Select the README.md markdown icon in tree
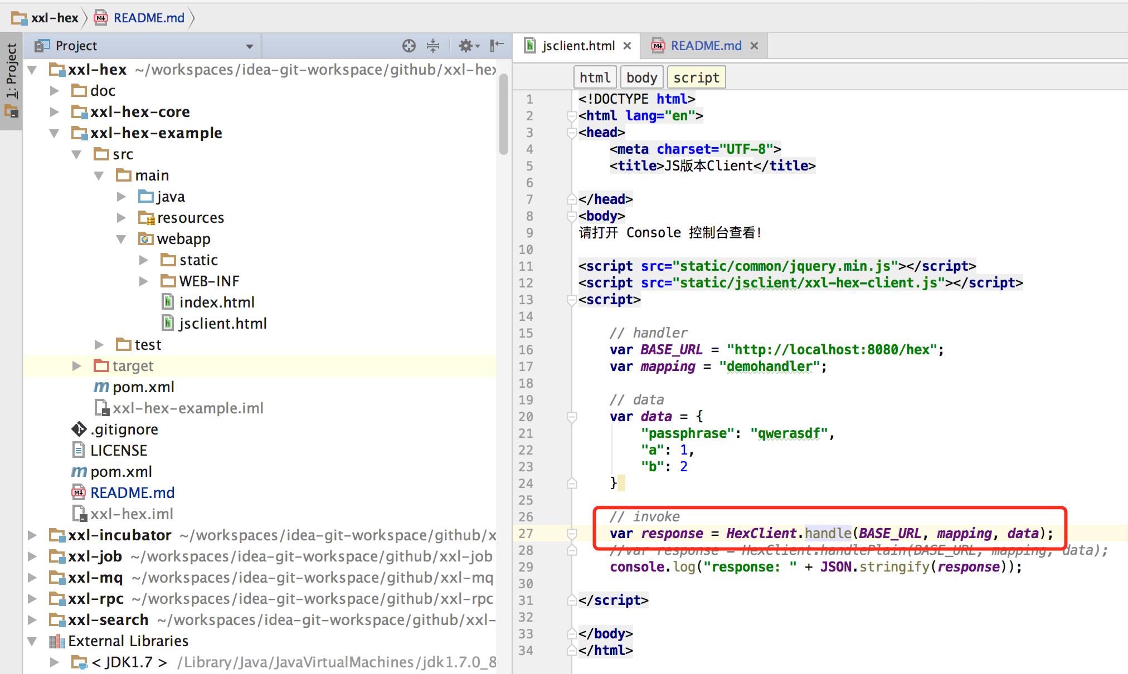 click(x=79, y=493)
